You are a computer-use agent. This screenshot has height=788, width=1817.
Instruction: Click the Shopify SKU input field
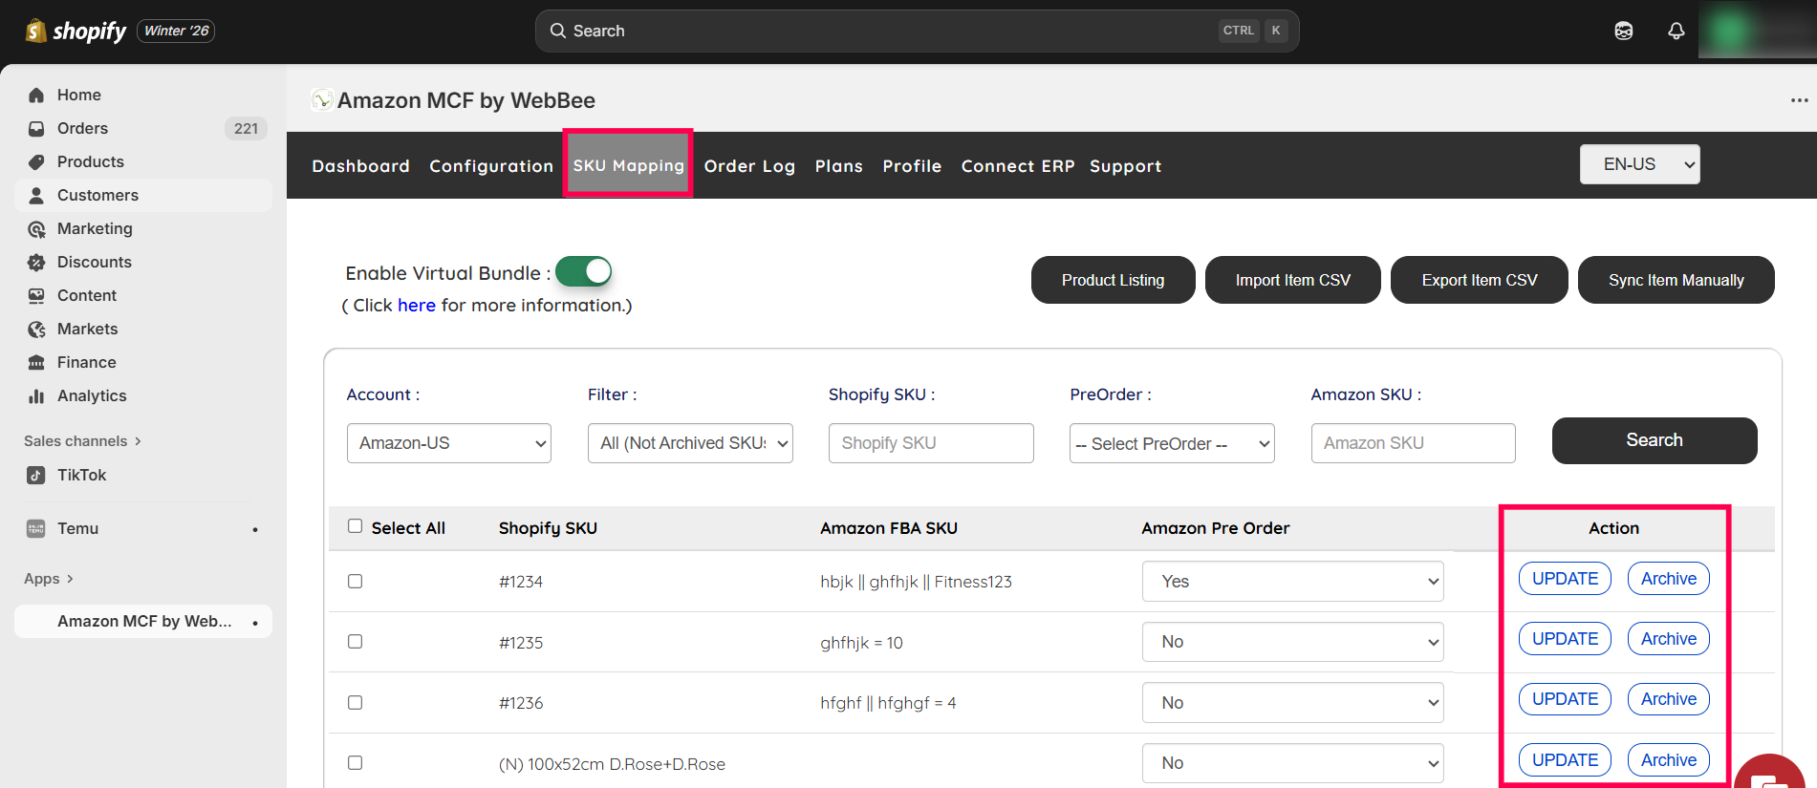pos(930,443)
